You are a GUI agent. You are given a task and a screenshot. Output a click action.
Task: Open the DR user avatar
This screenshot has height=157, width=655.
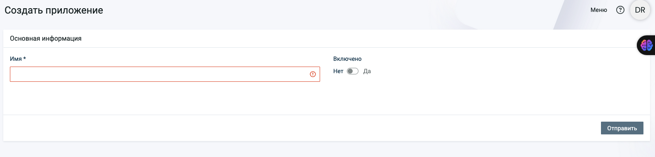click(x=640, y=10)
